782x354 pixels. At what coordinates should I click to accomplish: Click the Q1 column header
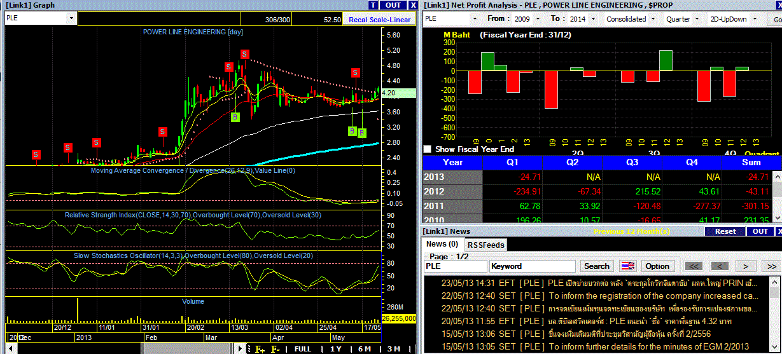[x=512, y=162]
